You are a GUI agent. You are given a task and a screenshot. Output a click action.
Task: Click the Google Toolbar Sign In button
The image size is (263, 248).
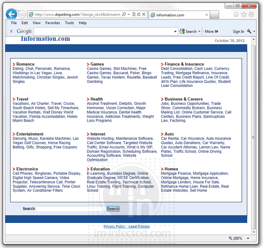238,32
